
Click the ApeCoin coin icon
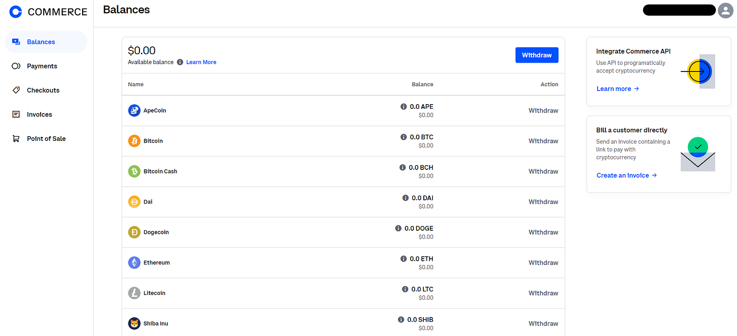(134, 110)
